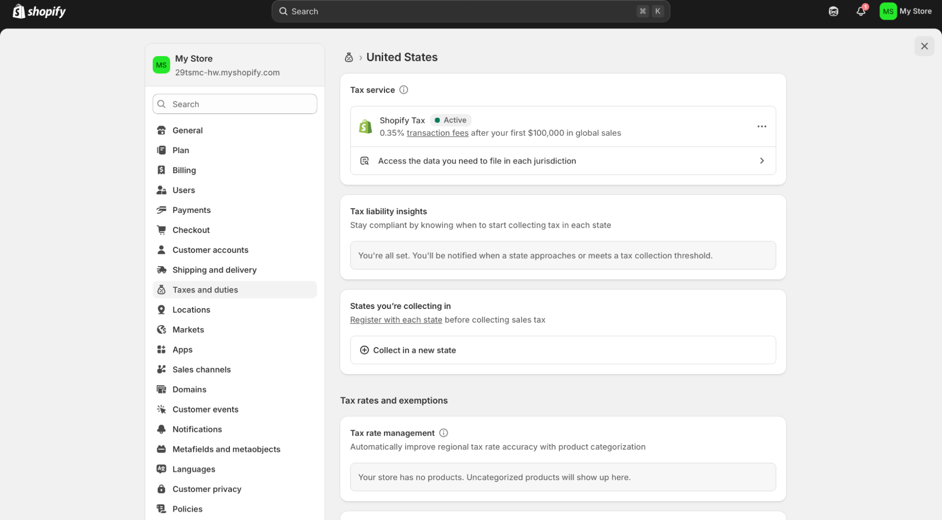Click the Customer privacy lock icon
This screenshot has width=942, height=520.
161,489
